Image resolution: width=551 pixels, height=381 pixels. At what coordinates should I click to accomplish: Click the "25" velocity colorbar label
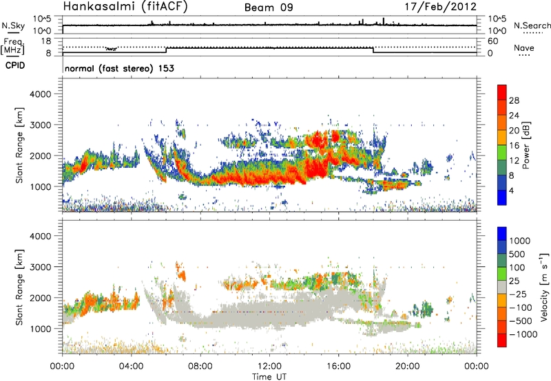tap(514, 281)
